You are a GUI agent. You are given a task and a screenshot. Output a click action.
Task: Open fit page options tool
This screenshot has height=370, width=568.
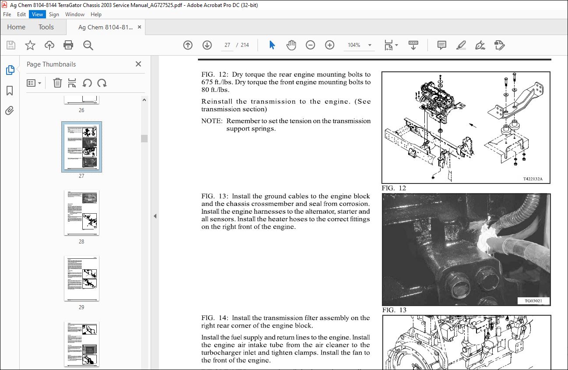[391, 45]
